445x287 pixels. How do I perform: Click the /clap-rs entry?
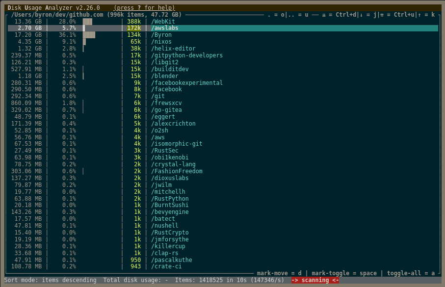coord(223,253)
